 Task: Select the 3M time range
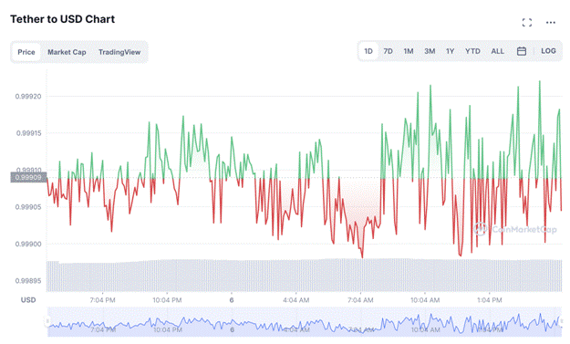point(430,51)
